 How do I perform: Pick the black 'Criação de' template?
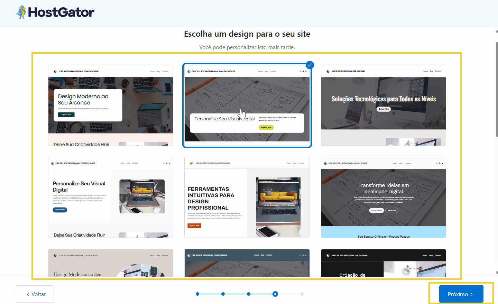(384, 263)
